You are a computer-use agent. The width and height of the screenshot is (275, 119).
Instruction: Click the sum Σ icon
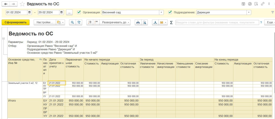[x=171, y=23]
